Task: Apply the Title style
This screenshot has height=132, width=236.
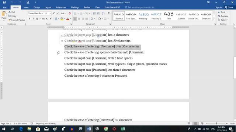Action: [x=169, y=16]
